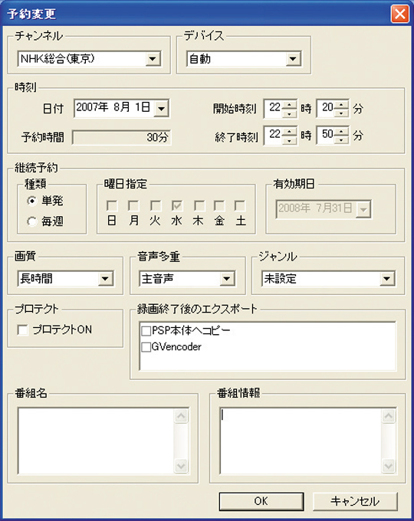Viewport: 414px width, 521px height.
Task: Confirm with the OK button
Action: point(261,501)
